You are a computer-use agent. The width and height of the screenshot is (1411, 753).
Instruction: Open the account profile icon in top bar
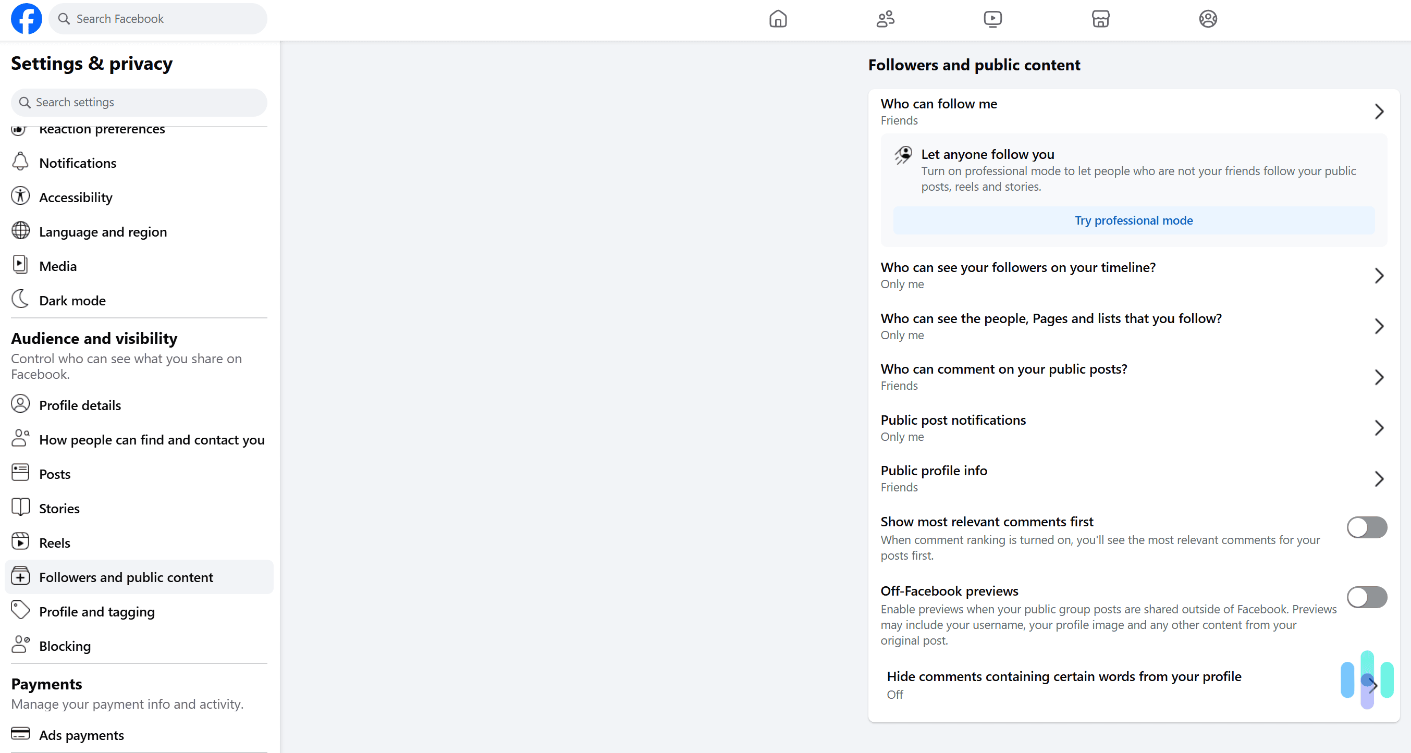tap(1208, 19)
